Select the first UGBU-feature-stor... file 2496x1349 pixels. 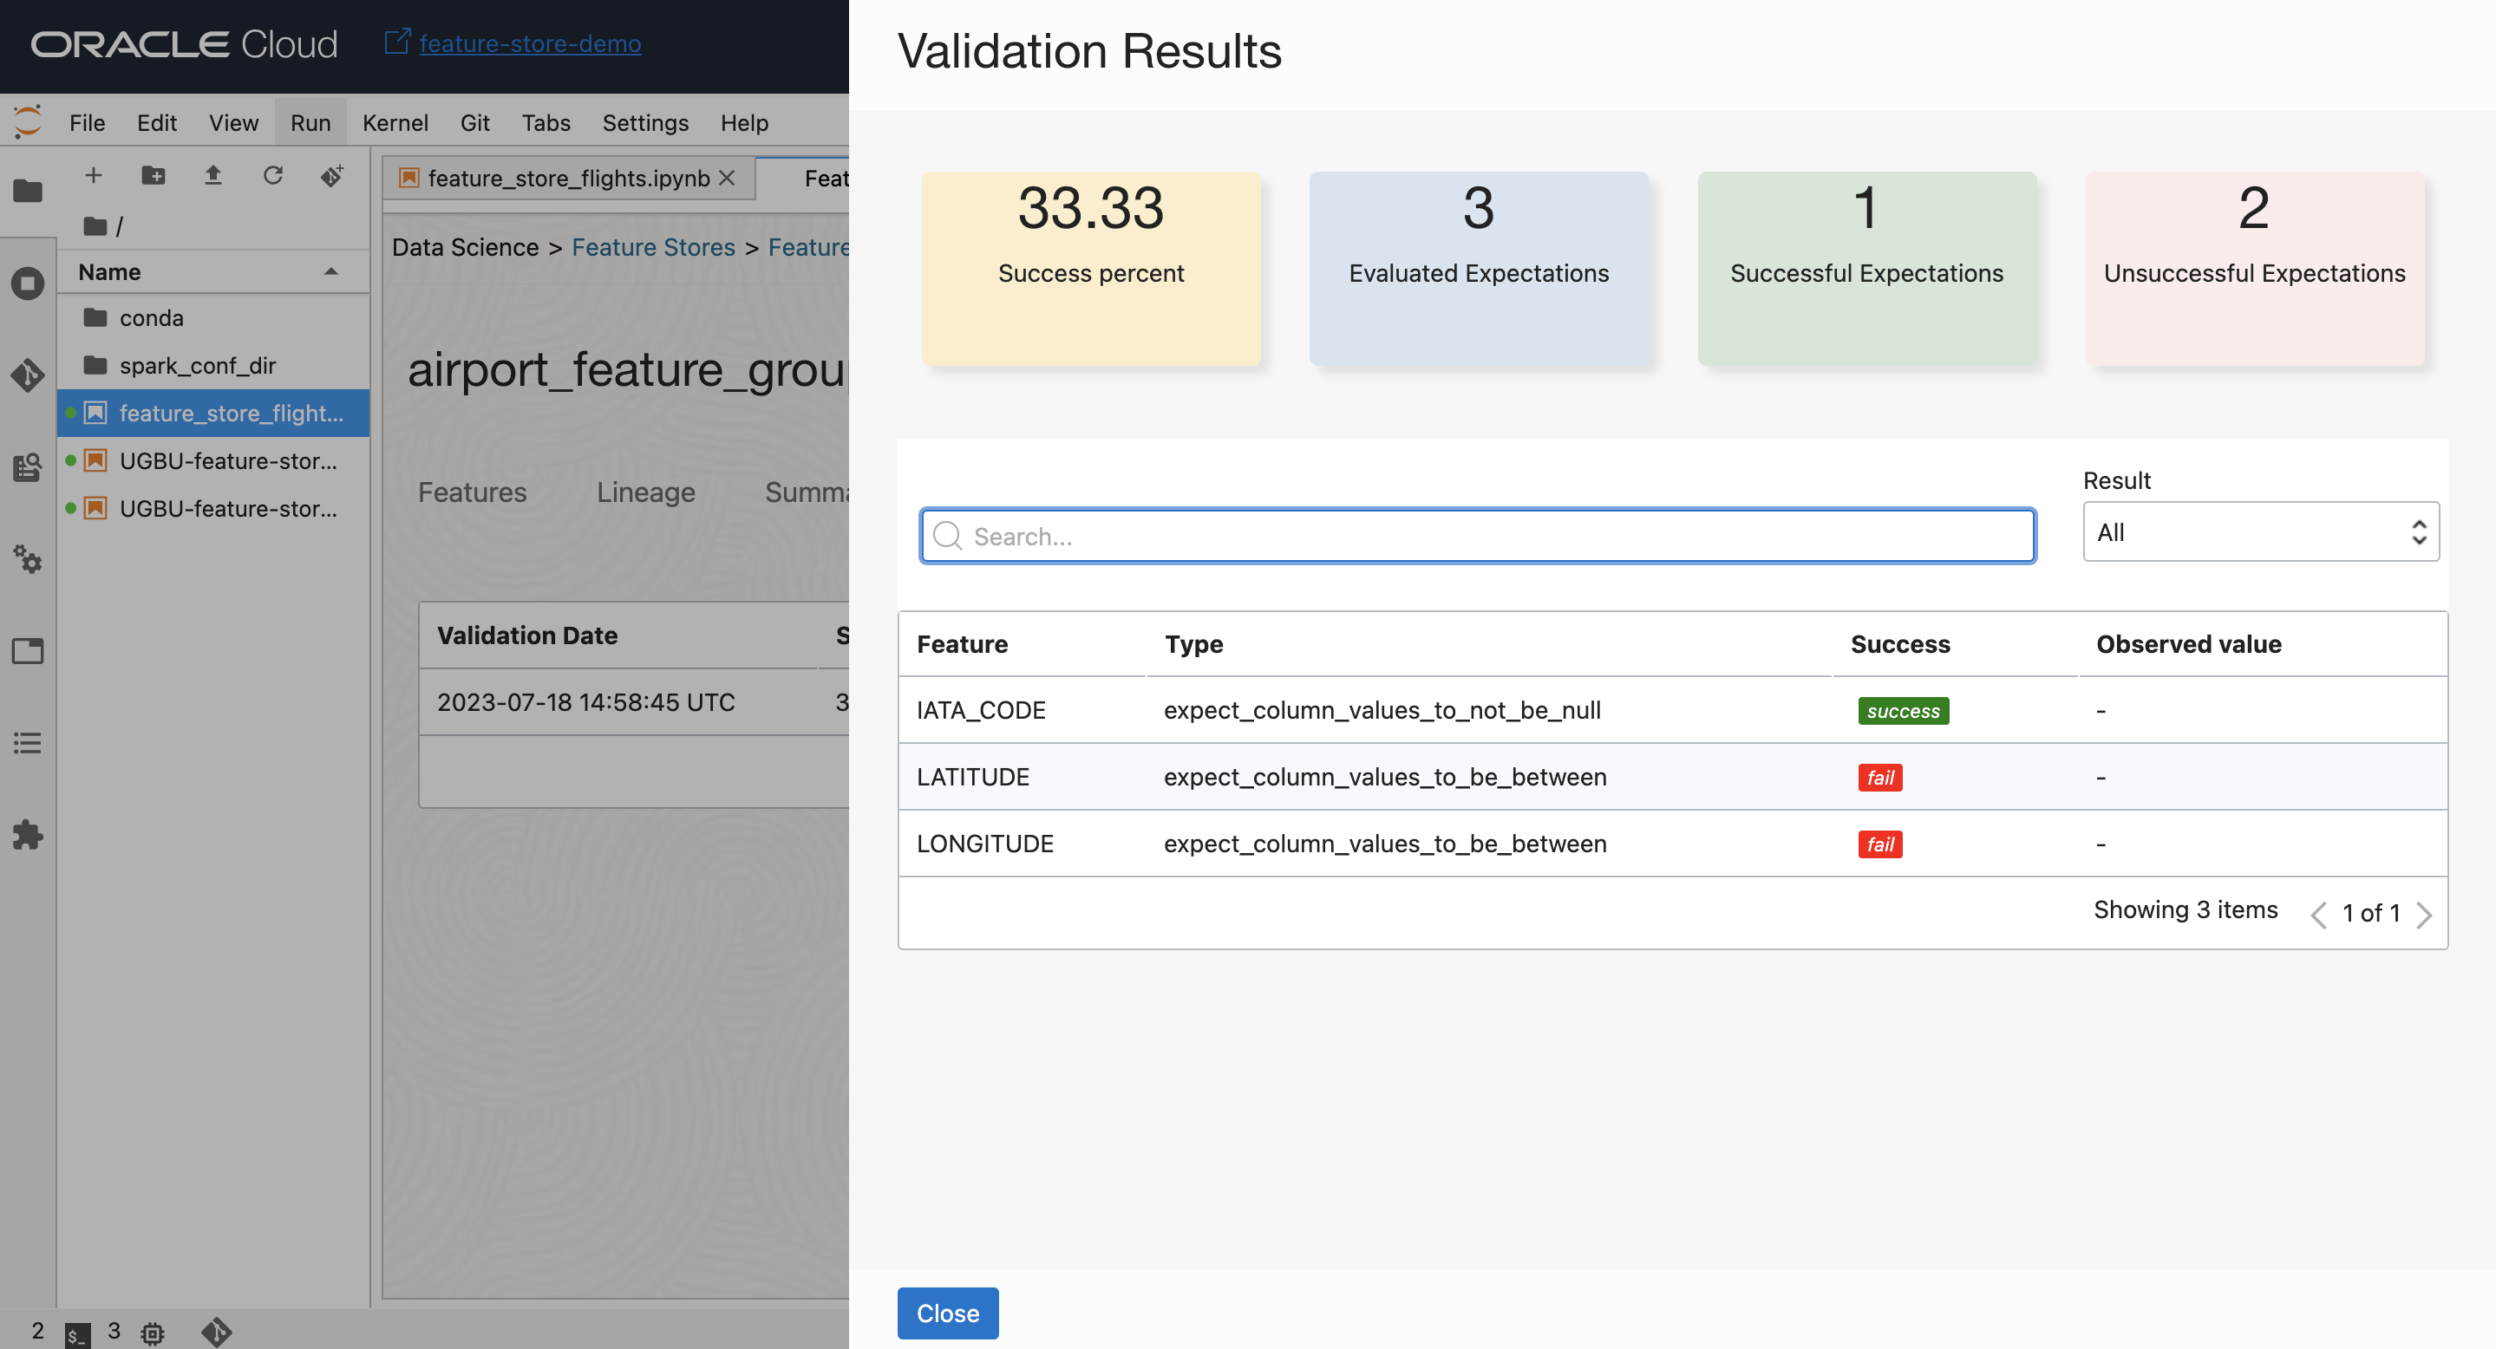click(213, 460)
